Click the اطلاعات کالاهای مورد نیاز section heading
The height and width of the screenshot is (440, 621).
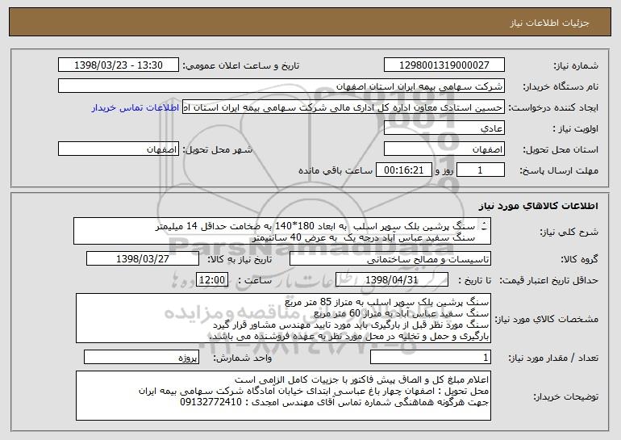coord(538,206)
